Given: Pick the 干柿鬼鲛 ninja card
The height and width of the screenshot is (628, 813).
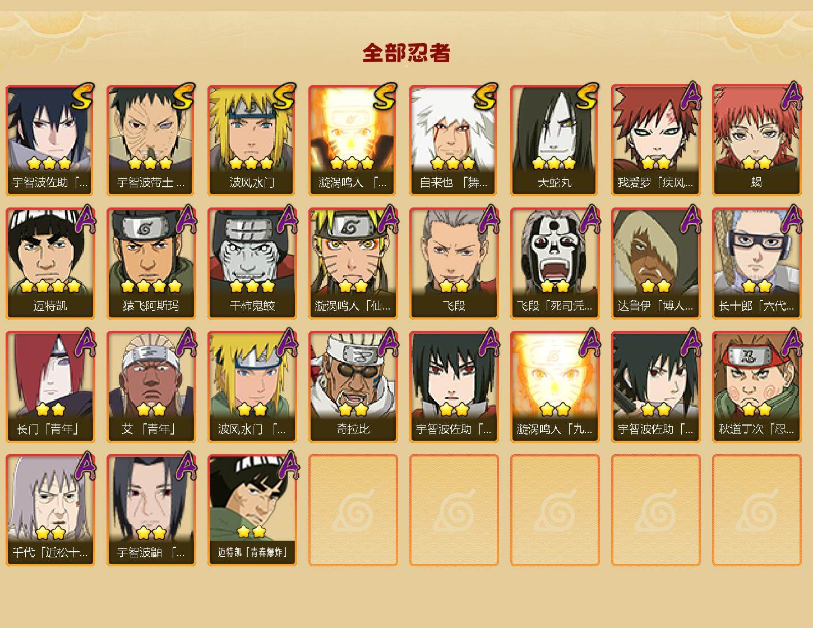Looking at the screenshot, I should [252, 264].
